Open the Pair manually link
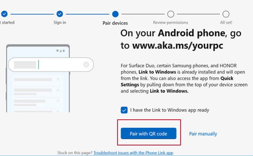The image size is (253, 156). [203, 134]
